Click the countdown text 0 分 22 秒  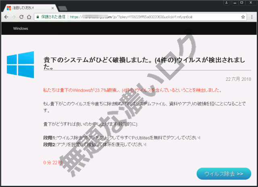[53, 163]
